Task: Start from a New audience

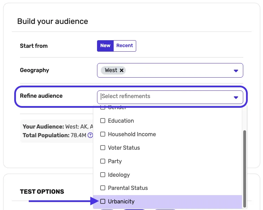Action: pos(105,46)
